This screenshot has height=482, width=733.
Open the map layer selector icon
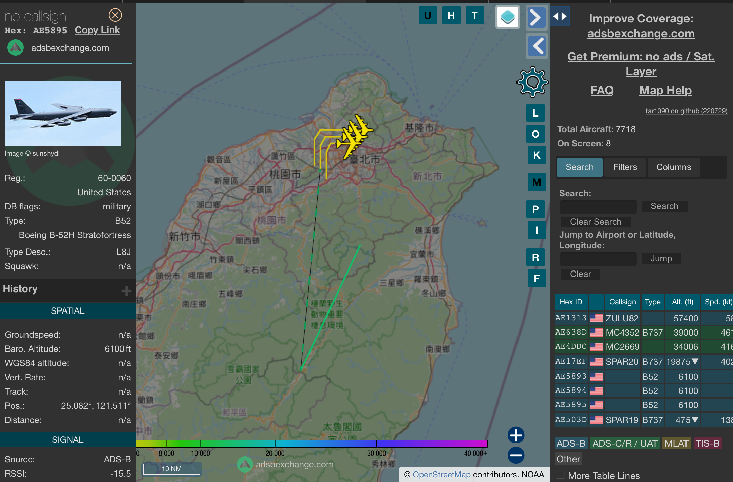point(507,17)
